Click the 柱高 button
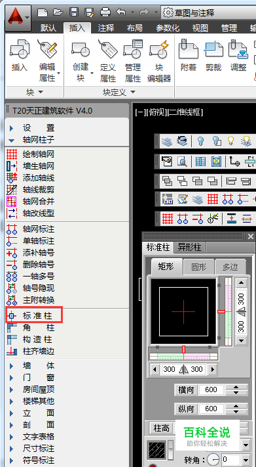Screen dimensions: 256x467 161,428
